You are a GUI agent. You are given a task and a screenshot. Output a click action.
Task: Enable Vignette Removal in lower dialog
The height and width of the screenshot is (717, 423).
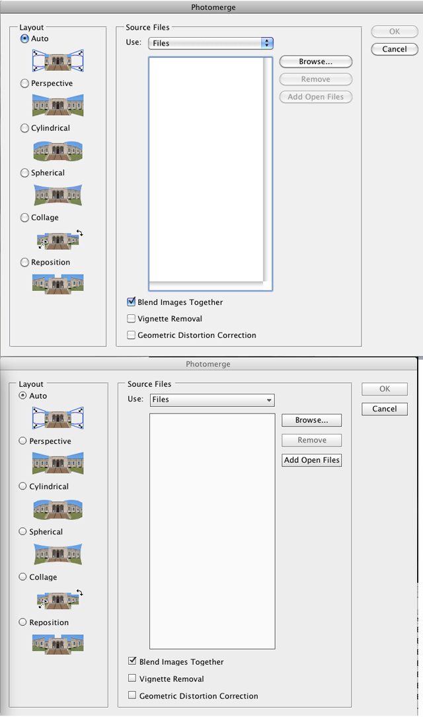tap(132, 678)
